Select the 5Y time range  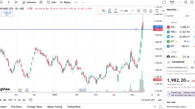(x=19, y=100)
